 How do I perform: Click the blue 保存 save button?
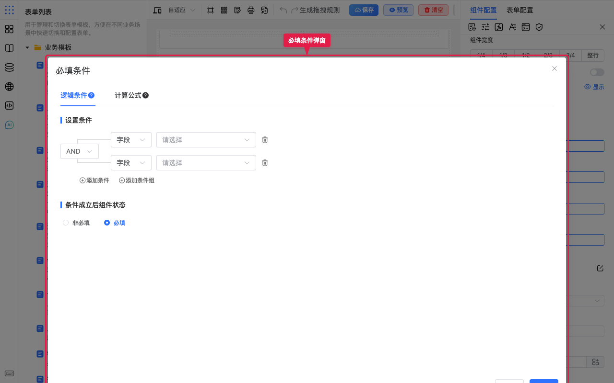(x=364, y=10)
